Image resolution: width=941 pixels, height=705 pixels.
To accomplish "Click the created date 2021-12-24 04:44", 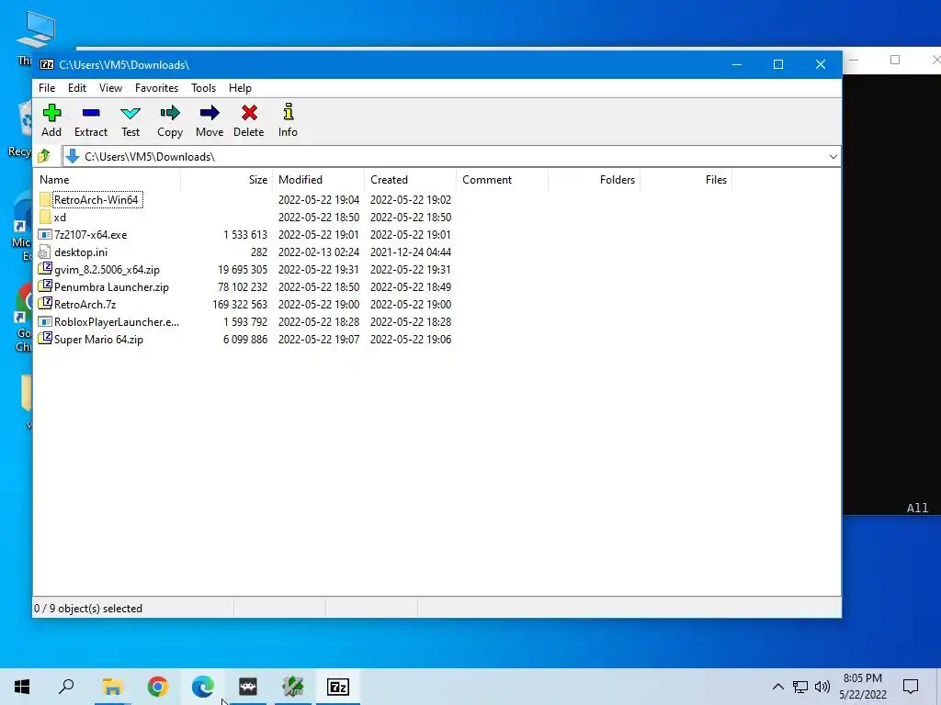I will pyautogui.click(x=411, y=252).
